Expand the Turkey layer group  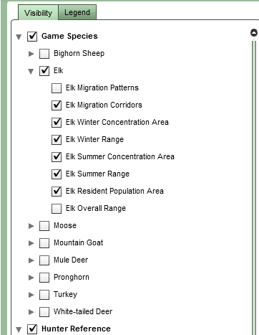(31, 295)
